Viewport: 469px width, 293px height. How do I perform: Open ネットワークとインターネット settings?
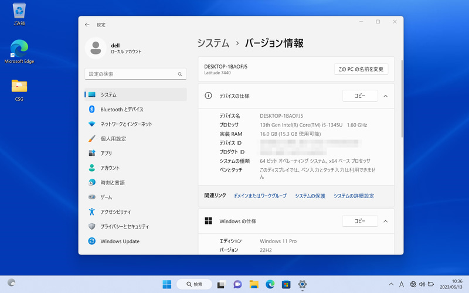[135, 124]
